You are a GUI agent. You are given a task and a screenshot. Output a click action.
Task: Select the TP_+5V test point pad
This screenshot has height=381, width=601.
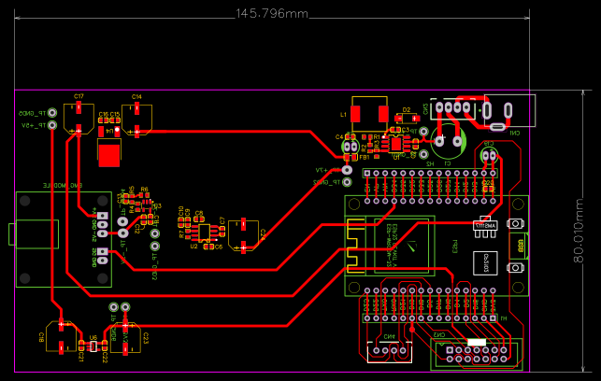(x=52, y=125)
